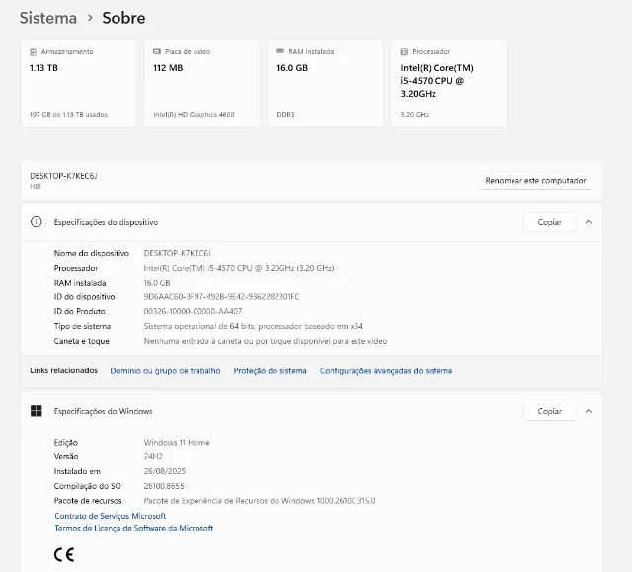Click the Especificações do dispositivo heading
The image size is (632, 572).
106,222
